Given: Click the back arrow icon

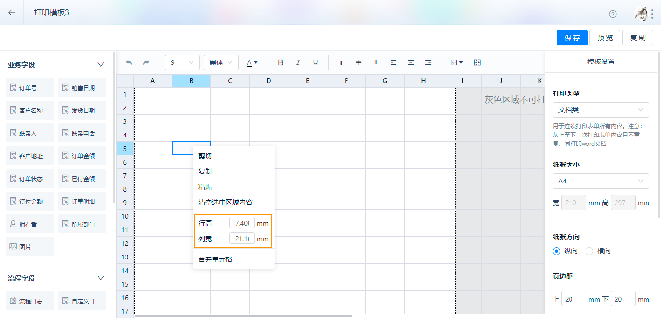Looking at the screenshot, I should click(x=12, y=13).
